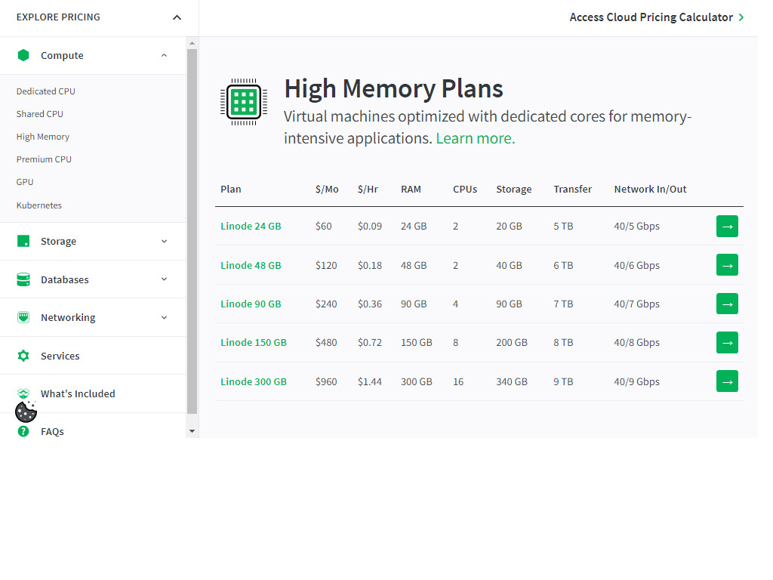Click the Compute section label
Viewport: 773px width, 580px height.
(x=62, y=55)
